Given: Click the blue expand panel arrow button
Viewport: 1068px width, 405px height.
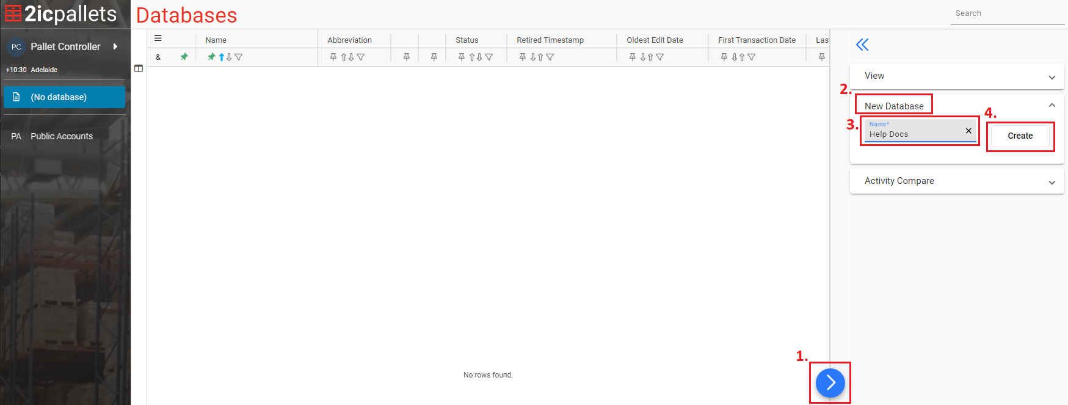Looking at the screenshot, I should click(830, 383).
